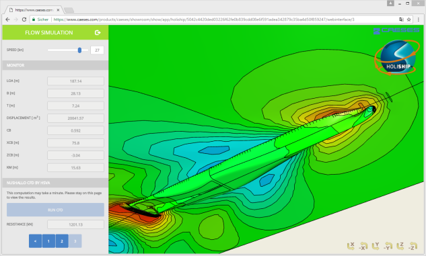Bookmark this page with the star icon
Image resolution: width=426 pixels, height=256 pixels.
pos(409,19)
